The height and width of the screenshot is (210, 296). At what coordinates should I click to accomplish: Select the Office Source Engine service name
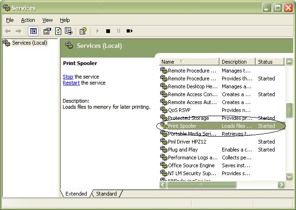pyautogui.click(x=191, y=165)
